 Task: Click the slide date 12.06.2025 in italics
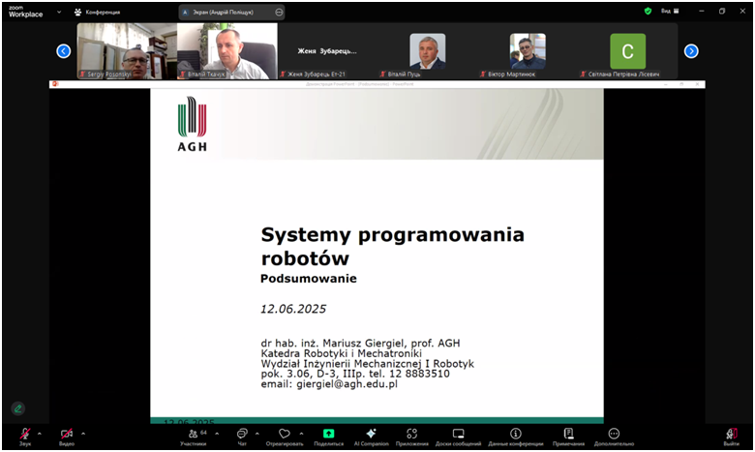[293, 309]
